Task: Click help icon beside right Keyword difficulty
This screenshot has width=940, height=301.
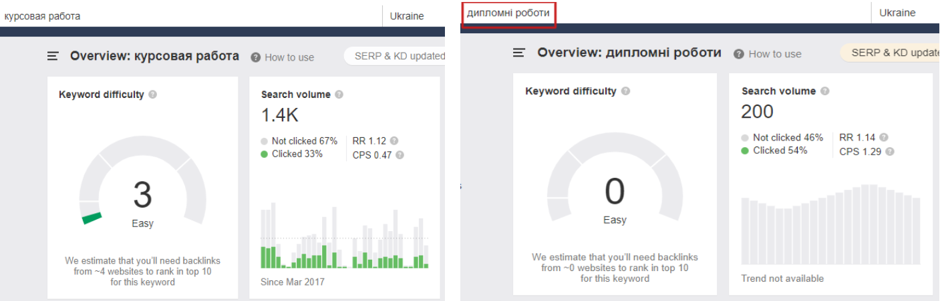Action: (625, 91)
